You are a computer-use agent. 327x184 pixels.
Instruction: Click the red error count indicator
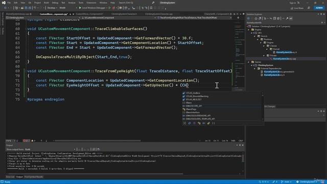[x=26, y=141]
